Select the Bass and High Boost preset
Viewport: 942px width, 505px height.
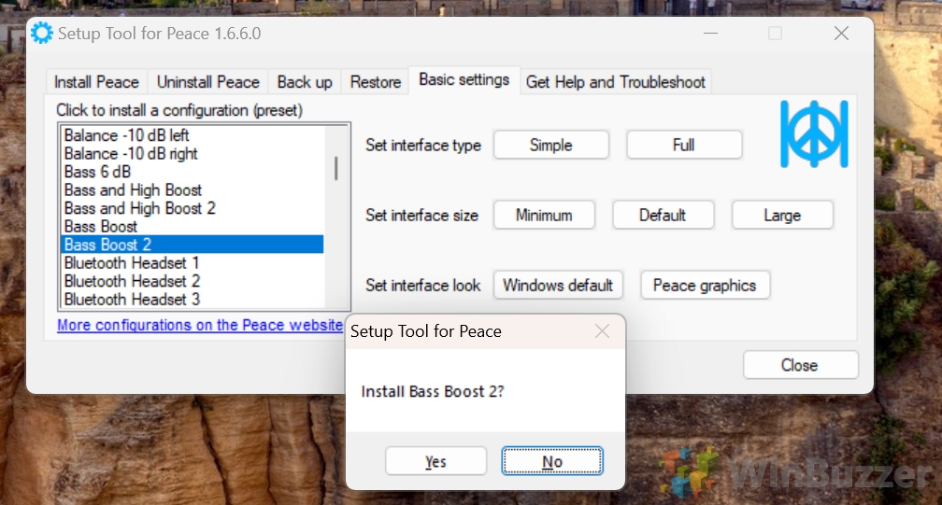(x=133, y=189)
